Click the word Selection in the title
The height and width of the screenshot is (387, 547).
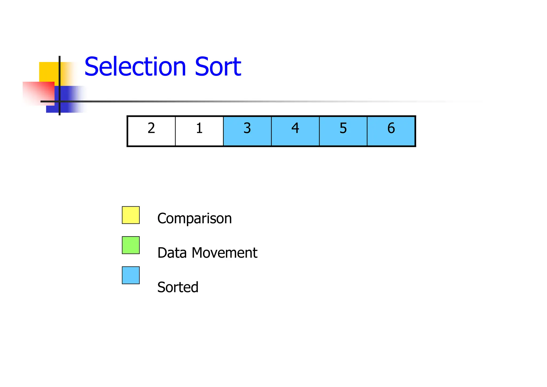(135, 67)
